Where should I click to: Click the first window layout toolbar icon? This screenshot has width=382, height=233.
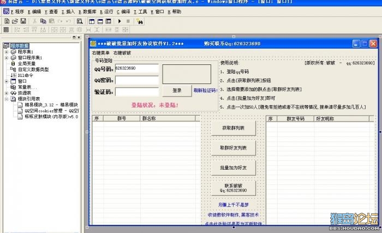point(92,21)
